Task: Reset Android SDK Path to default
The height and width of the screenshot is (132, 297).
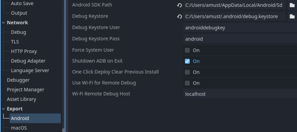Action: coord(179,5)
